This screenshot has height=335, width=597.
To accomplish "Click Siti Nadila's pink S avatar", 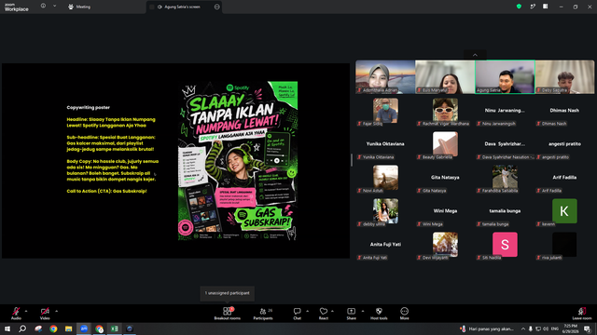I will click(x=505, y=244).
